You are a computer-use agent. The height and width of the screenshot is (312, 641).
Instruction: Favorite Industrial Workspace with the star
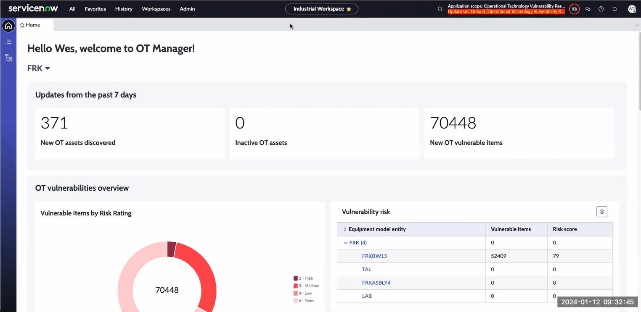[349, 9]
